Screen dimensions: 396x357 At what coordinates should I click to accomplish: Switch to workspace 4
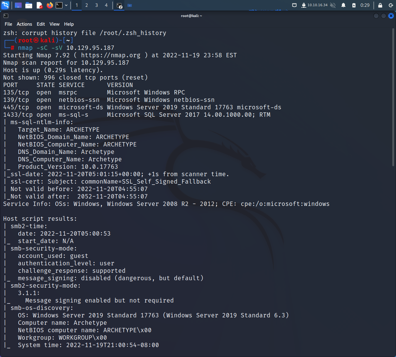pyautogui.click(x=106, y=5)
